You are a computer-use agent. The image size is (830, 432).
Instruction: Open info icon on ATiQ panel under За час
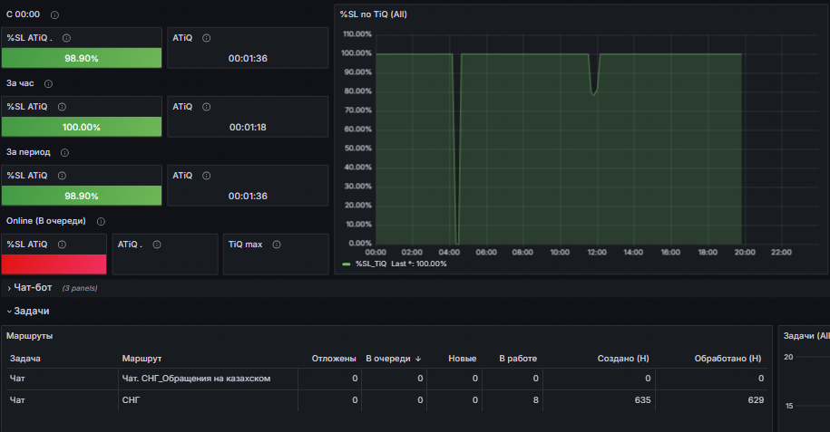207,107
